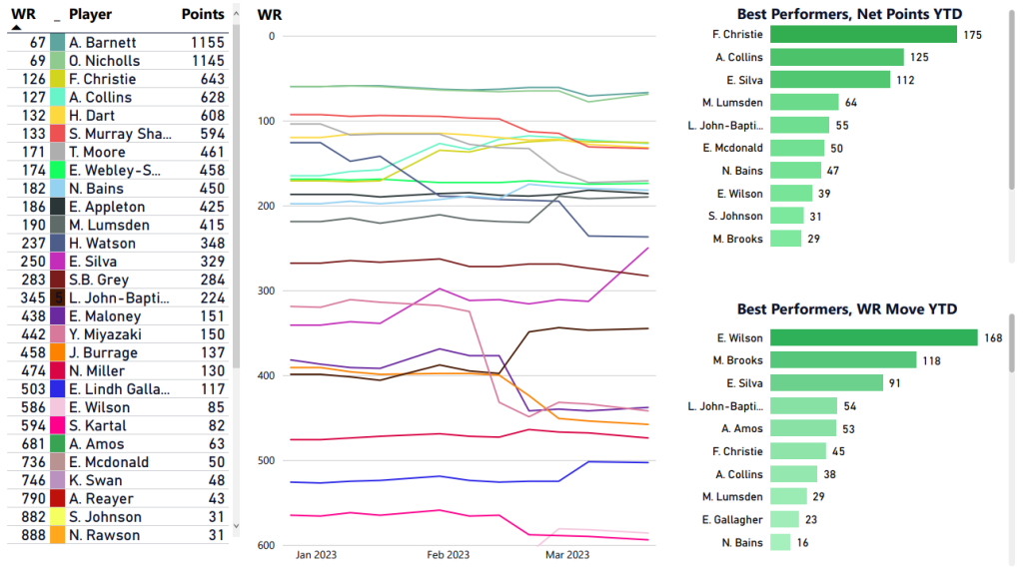This screenshot has width=1023, height=583.
Task: Click the WR column sort arrow
Action: [17, 28]
